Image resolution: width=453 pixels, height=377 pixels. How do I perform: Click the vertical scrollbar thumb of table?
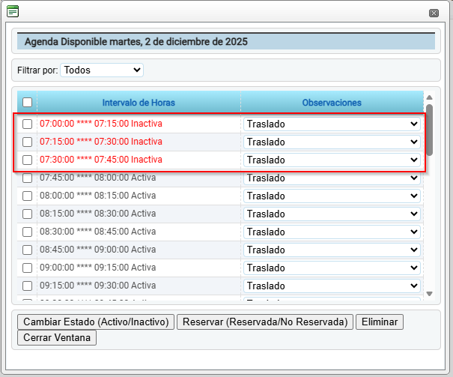[429, 129]
